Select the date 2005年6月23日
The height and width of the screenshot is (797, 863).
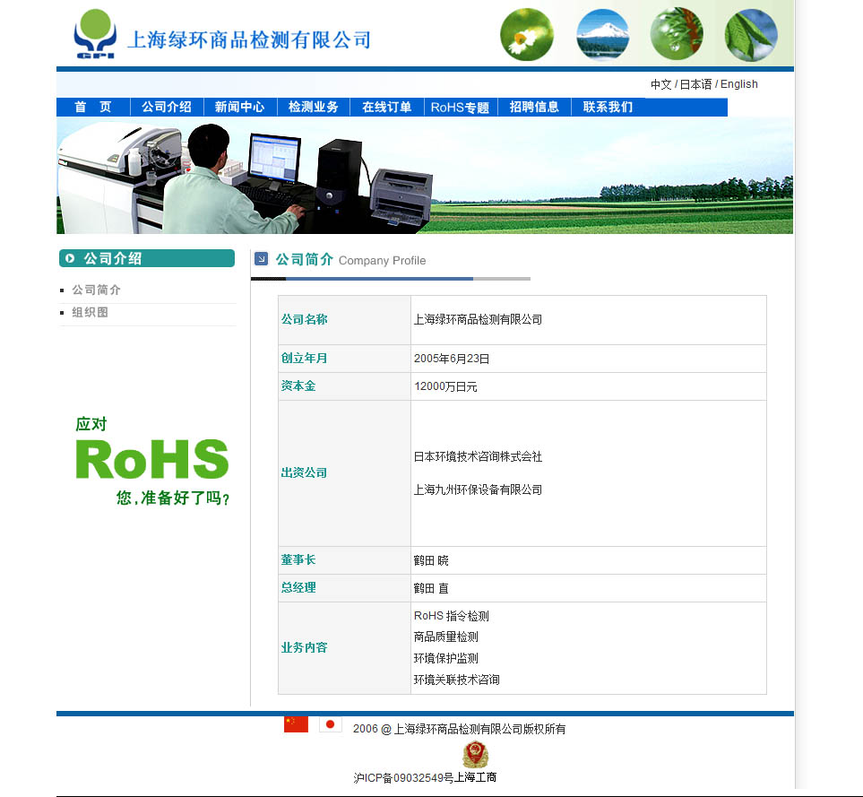452,359
